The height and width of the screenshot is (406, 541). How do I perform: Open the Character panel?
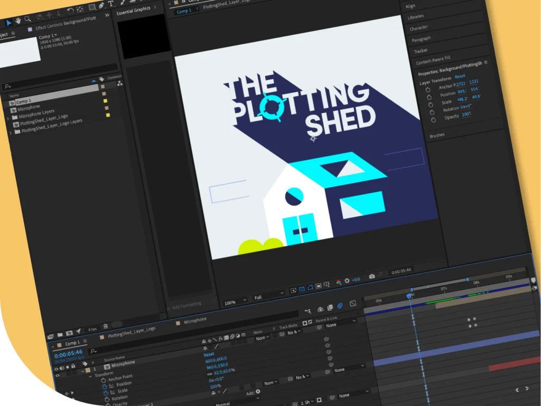pyautogui.click(x=418, y=28)
